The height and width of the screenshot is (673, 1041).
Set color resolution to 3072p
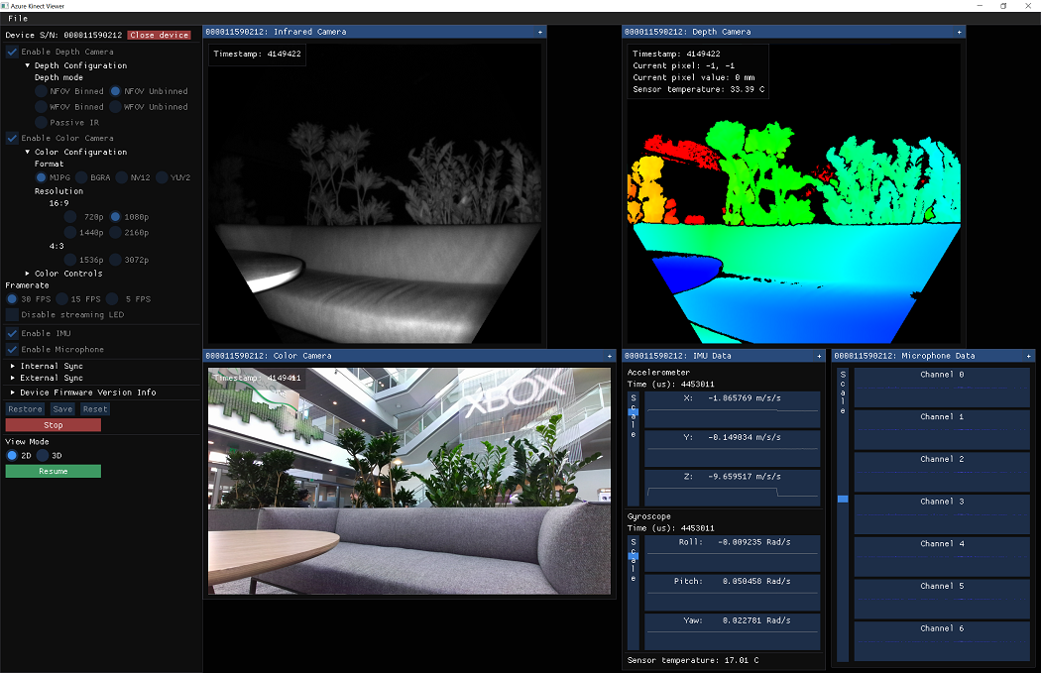coord(116,260)
